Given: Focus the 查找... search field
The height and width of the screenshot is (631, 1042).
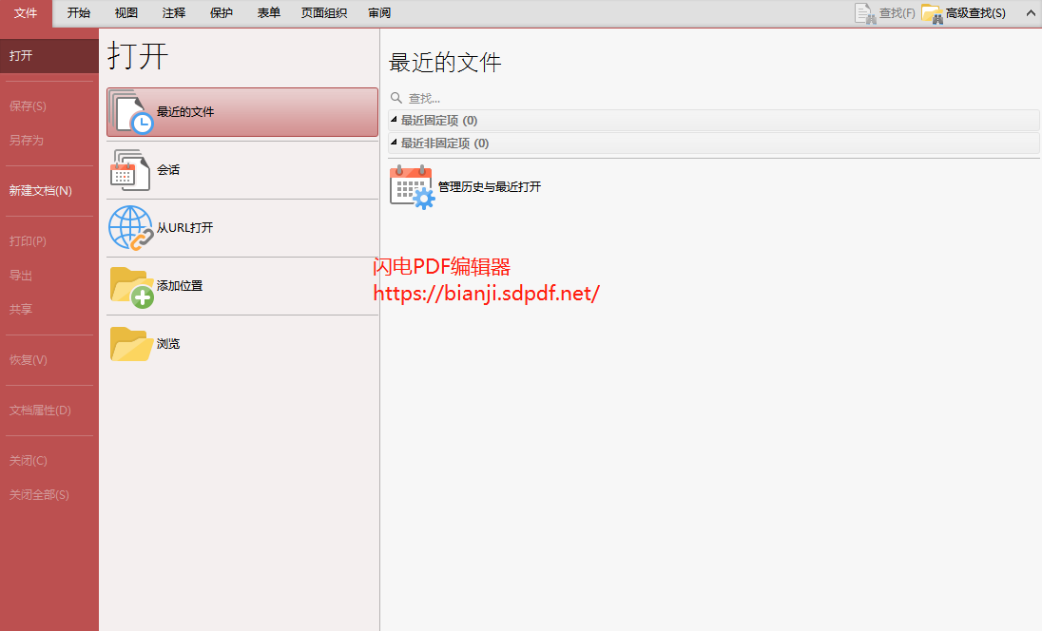Looking at the screenshot, I should pyautogui.click(x=714, y=98).
